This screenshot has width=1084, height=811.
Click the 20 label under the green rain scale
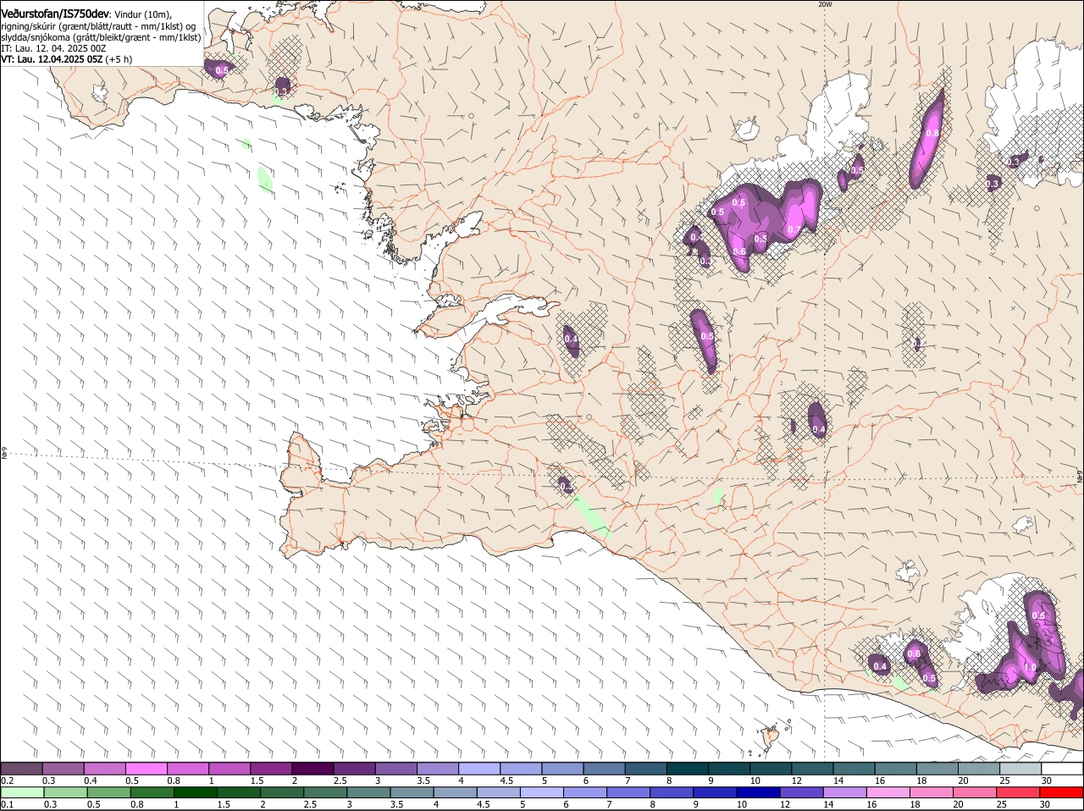[958, 804]
